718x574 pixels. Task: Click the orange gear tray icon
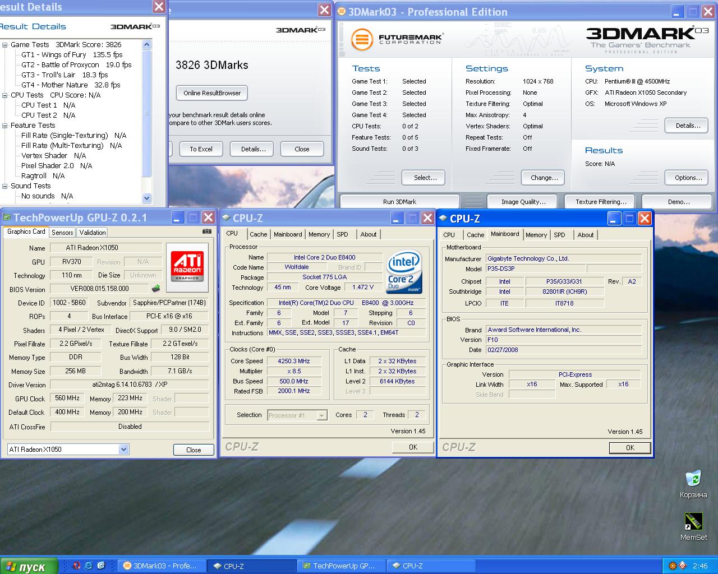pyautogui.click(x=673, y=566)
